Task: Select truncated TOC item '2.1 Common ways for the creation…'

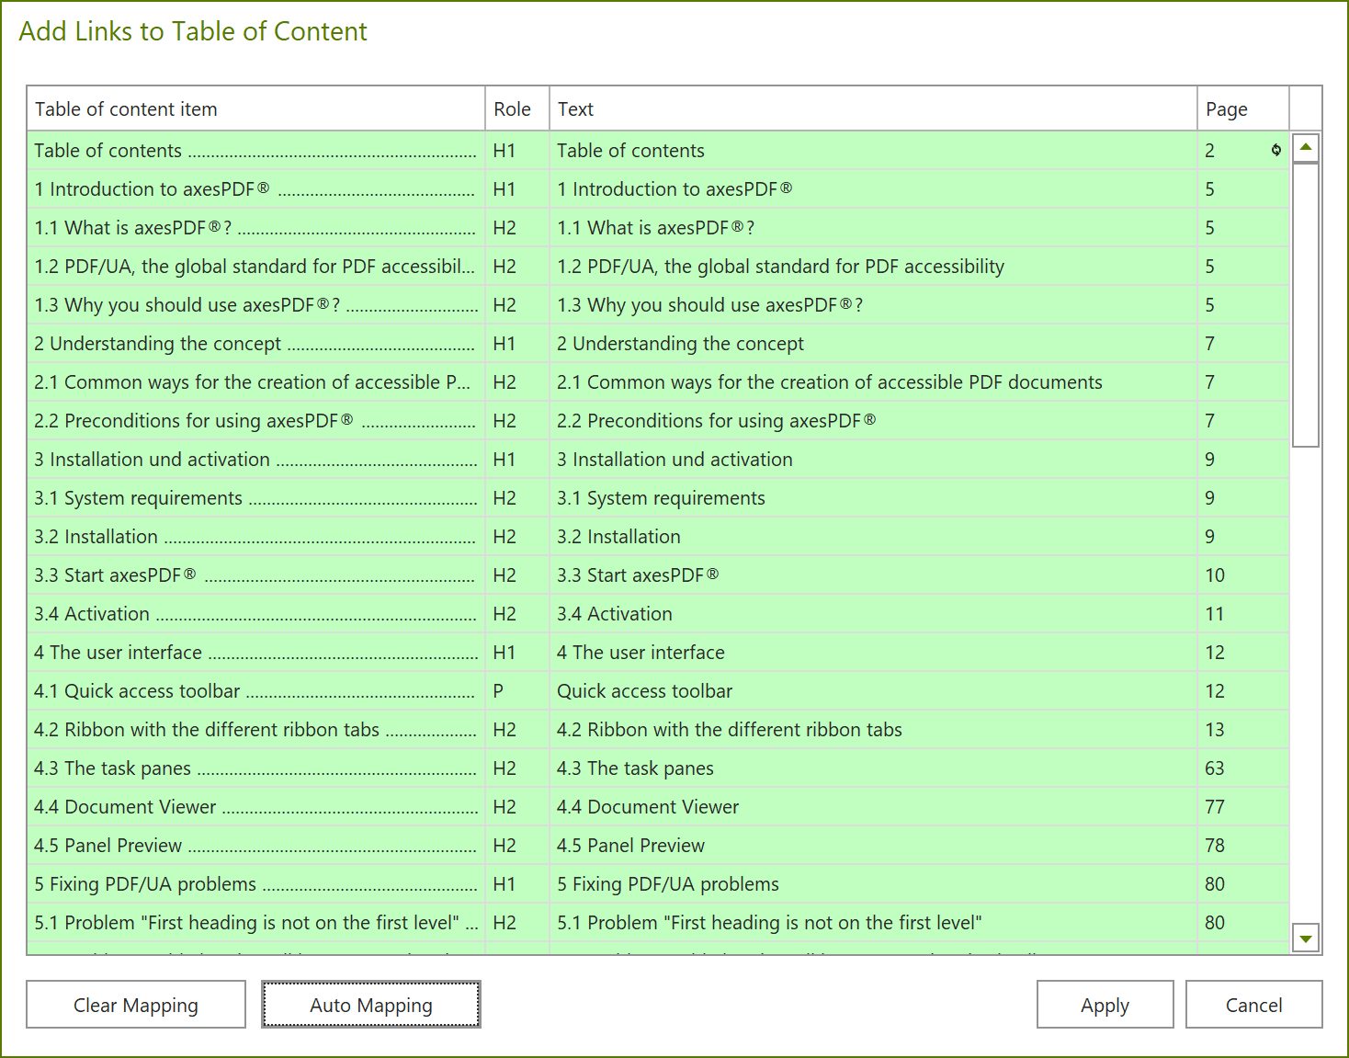Action: [256, 382]
